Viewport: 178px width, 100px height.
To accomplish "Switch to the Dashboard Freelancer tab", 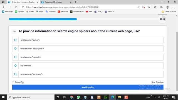I will click(x=56, y=2).
